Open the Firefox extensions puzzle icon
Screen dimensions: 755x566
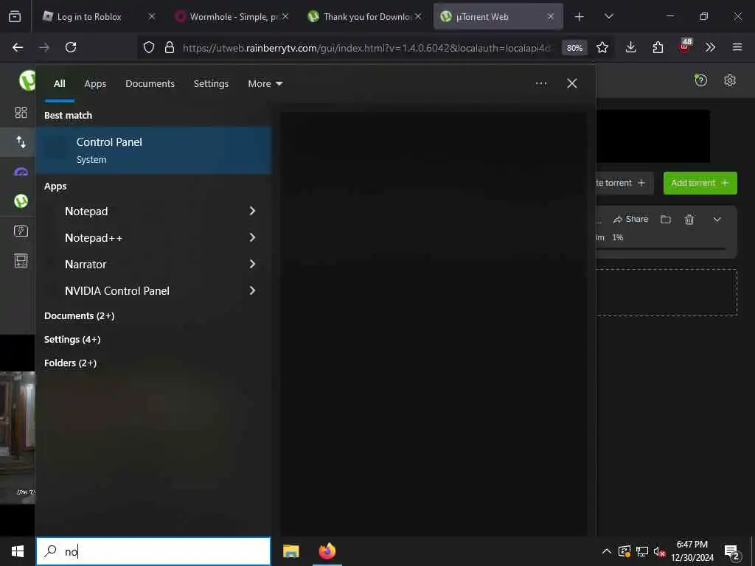[x=658, y=47]
